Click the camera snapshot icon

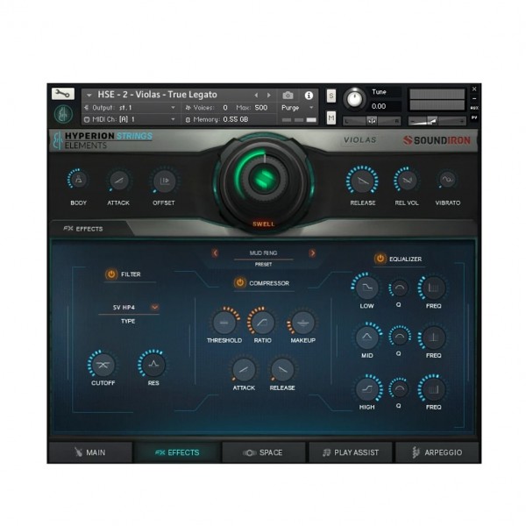[x=288, y=96]
